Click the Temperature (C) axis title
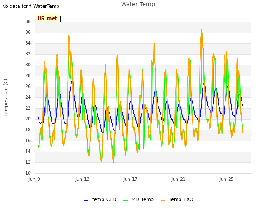This screenshot has width=277, height=208. pos(6,97)
